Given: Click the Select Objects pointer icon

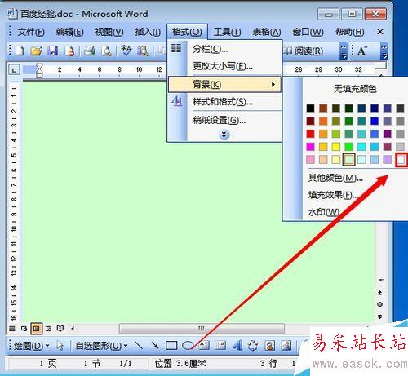Looking at the screenshot, I should 60,346.
